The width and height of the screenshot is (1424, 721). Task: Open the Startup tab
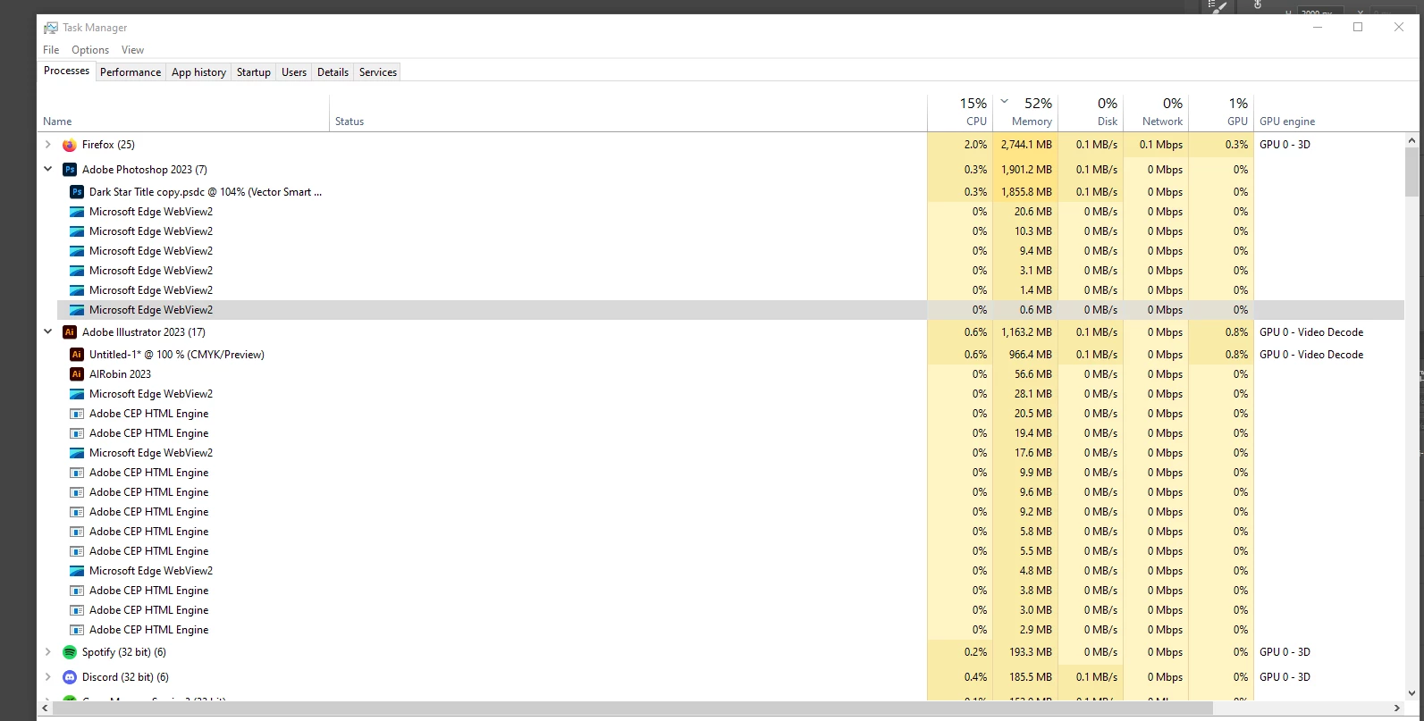254,72
